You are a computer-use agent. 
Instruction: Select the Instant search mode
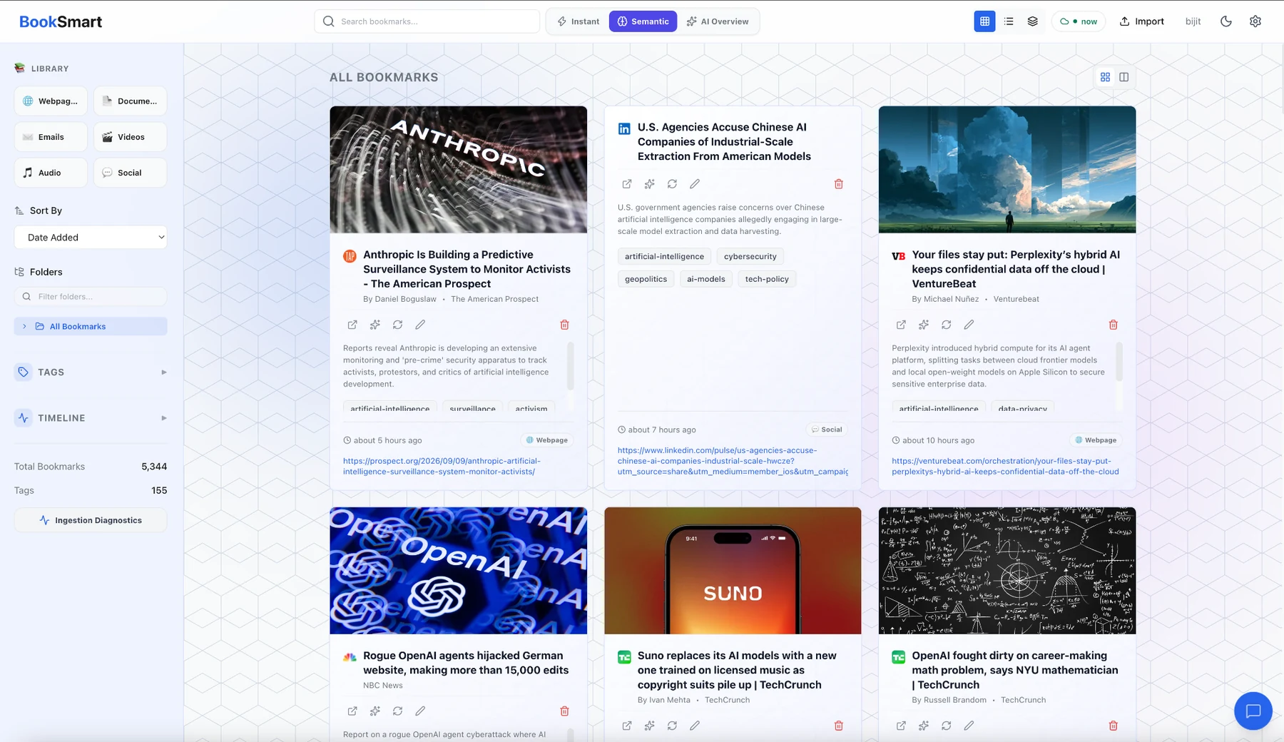[x=579, y=21]
